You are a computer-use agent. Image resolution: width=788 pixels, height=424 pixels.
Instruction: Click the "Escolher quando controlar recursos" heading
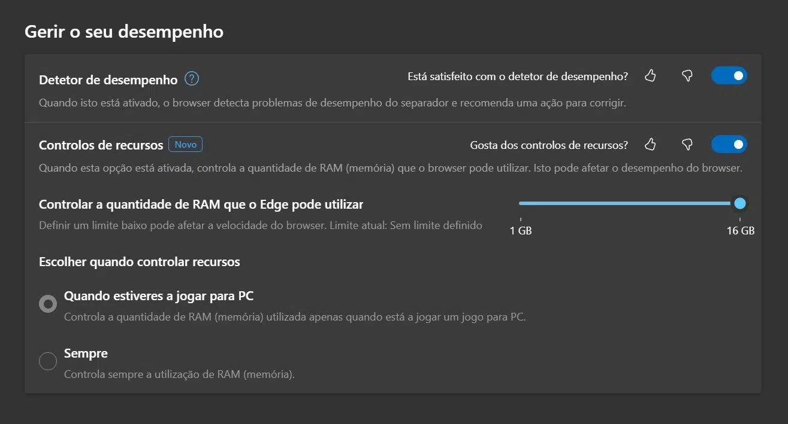tap(139, 262)
